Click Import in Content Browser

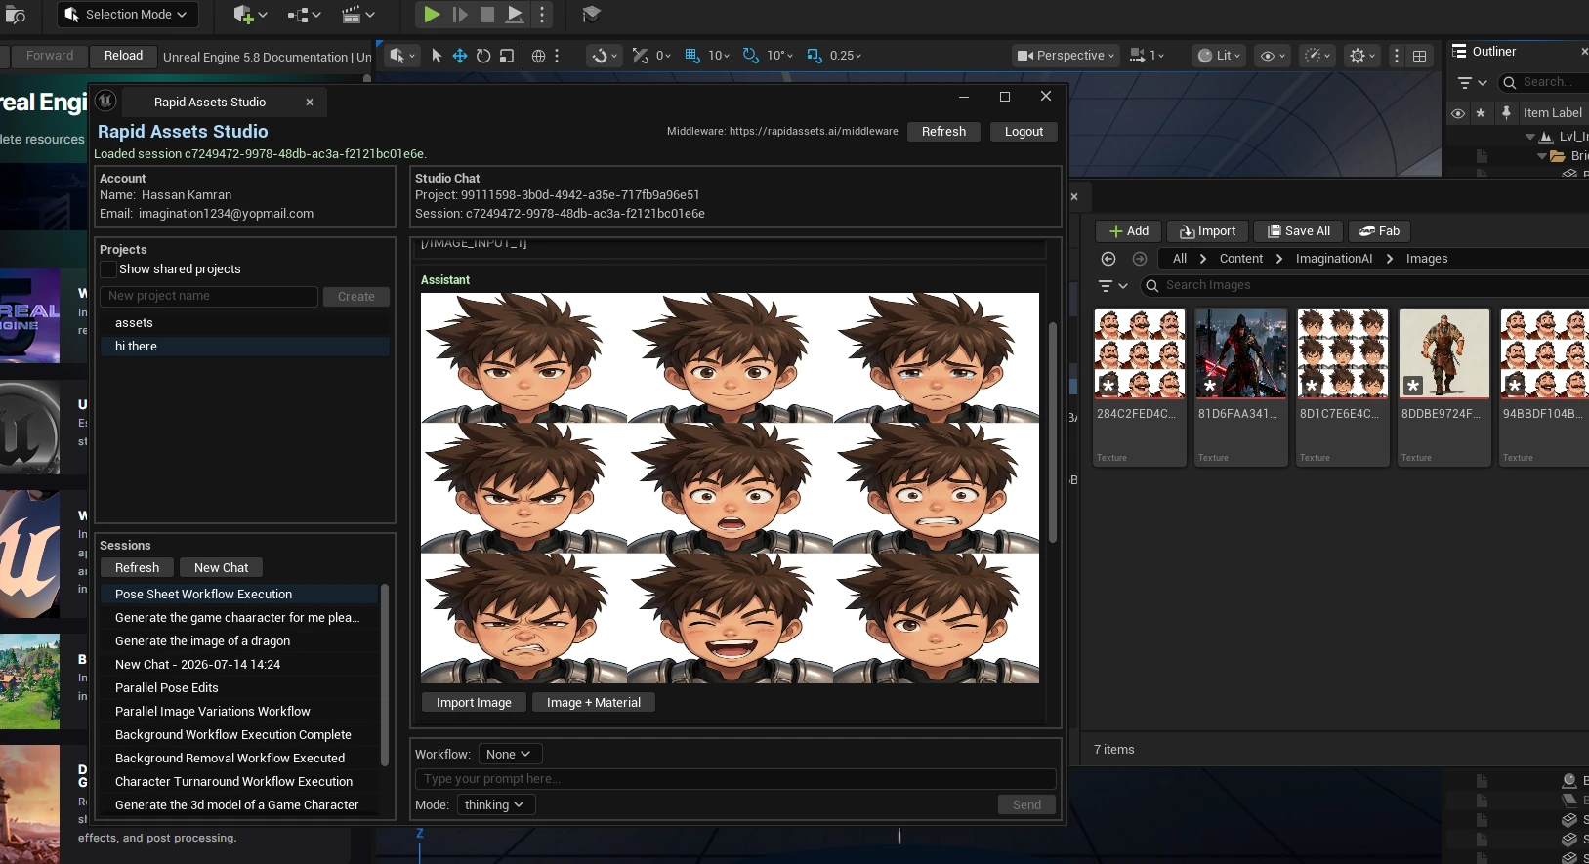(x=1207, y=231)
